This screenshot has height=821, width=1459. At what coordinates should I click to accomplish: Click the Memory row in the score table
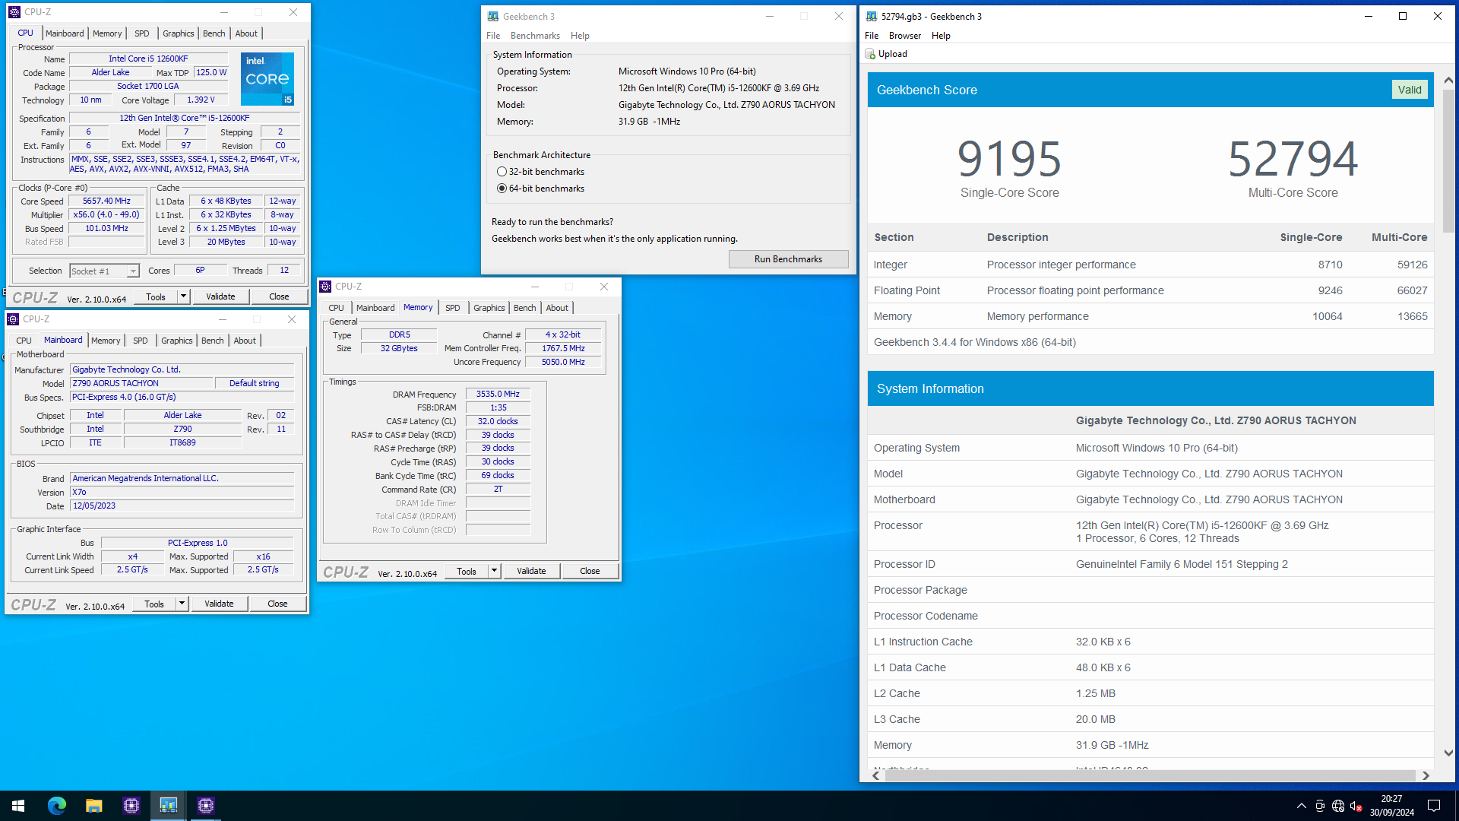click(1150, 316)
